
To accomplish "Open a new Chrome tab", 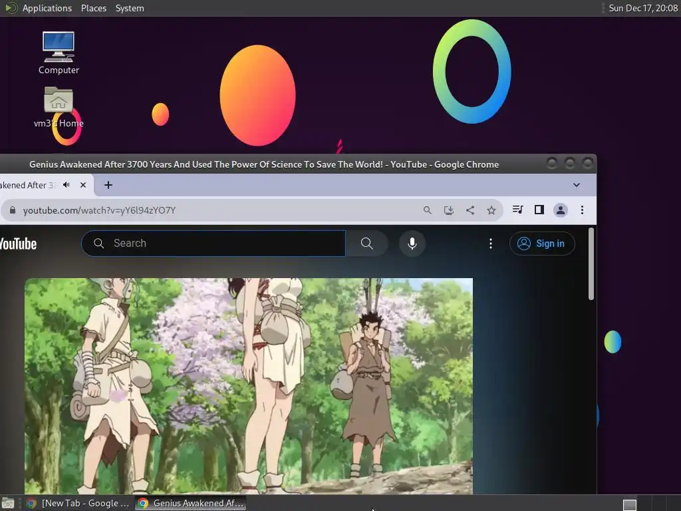I will click(108, 185).
